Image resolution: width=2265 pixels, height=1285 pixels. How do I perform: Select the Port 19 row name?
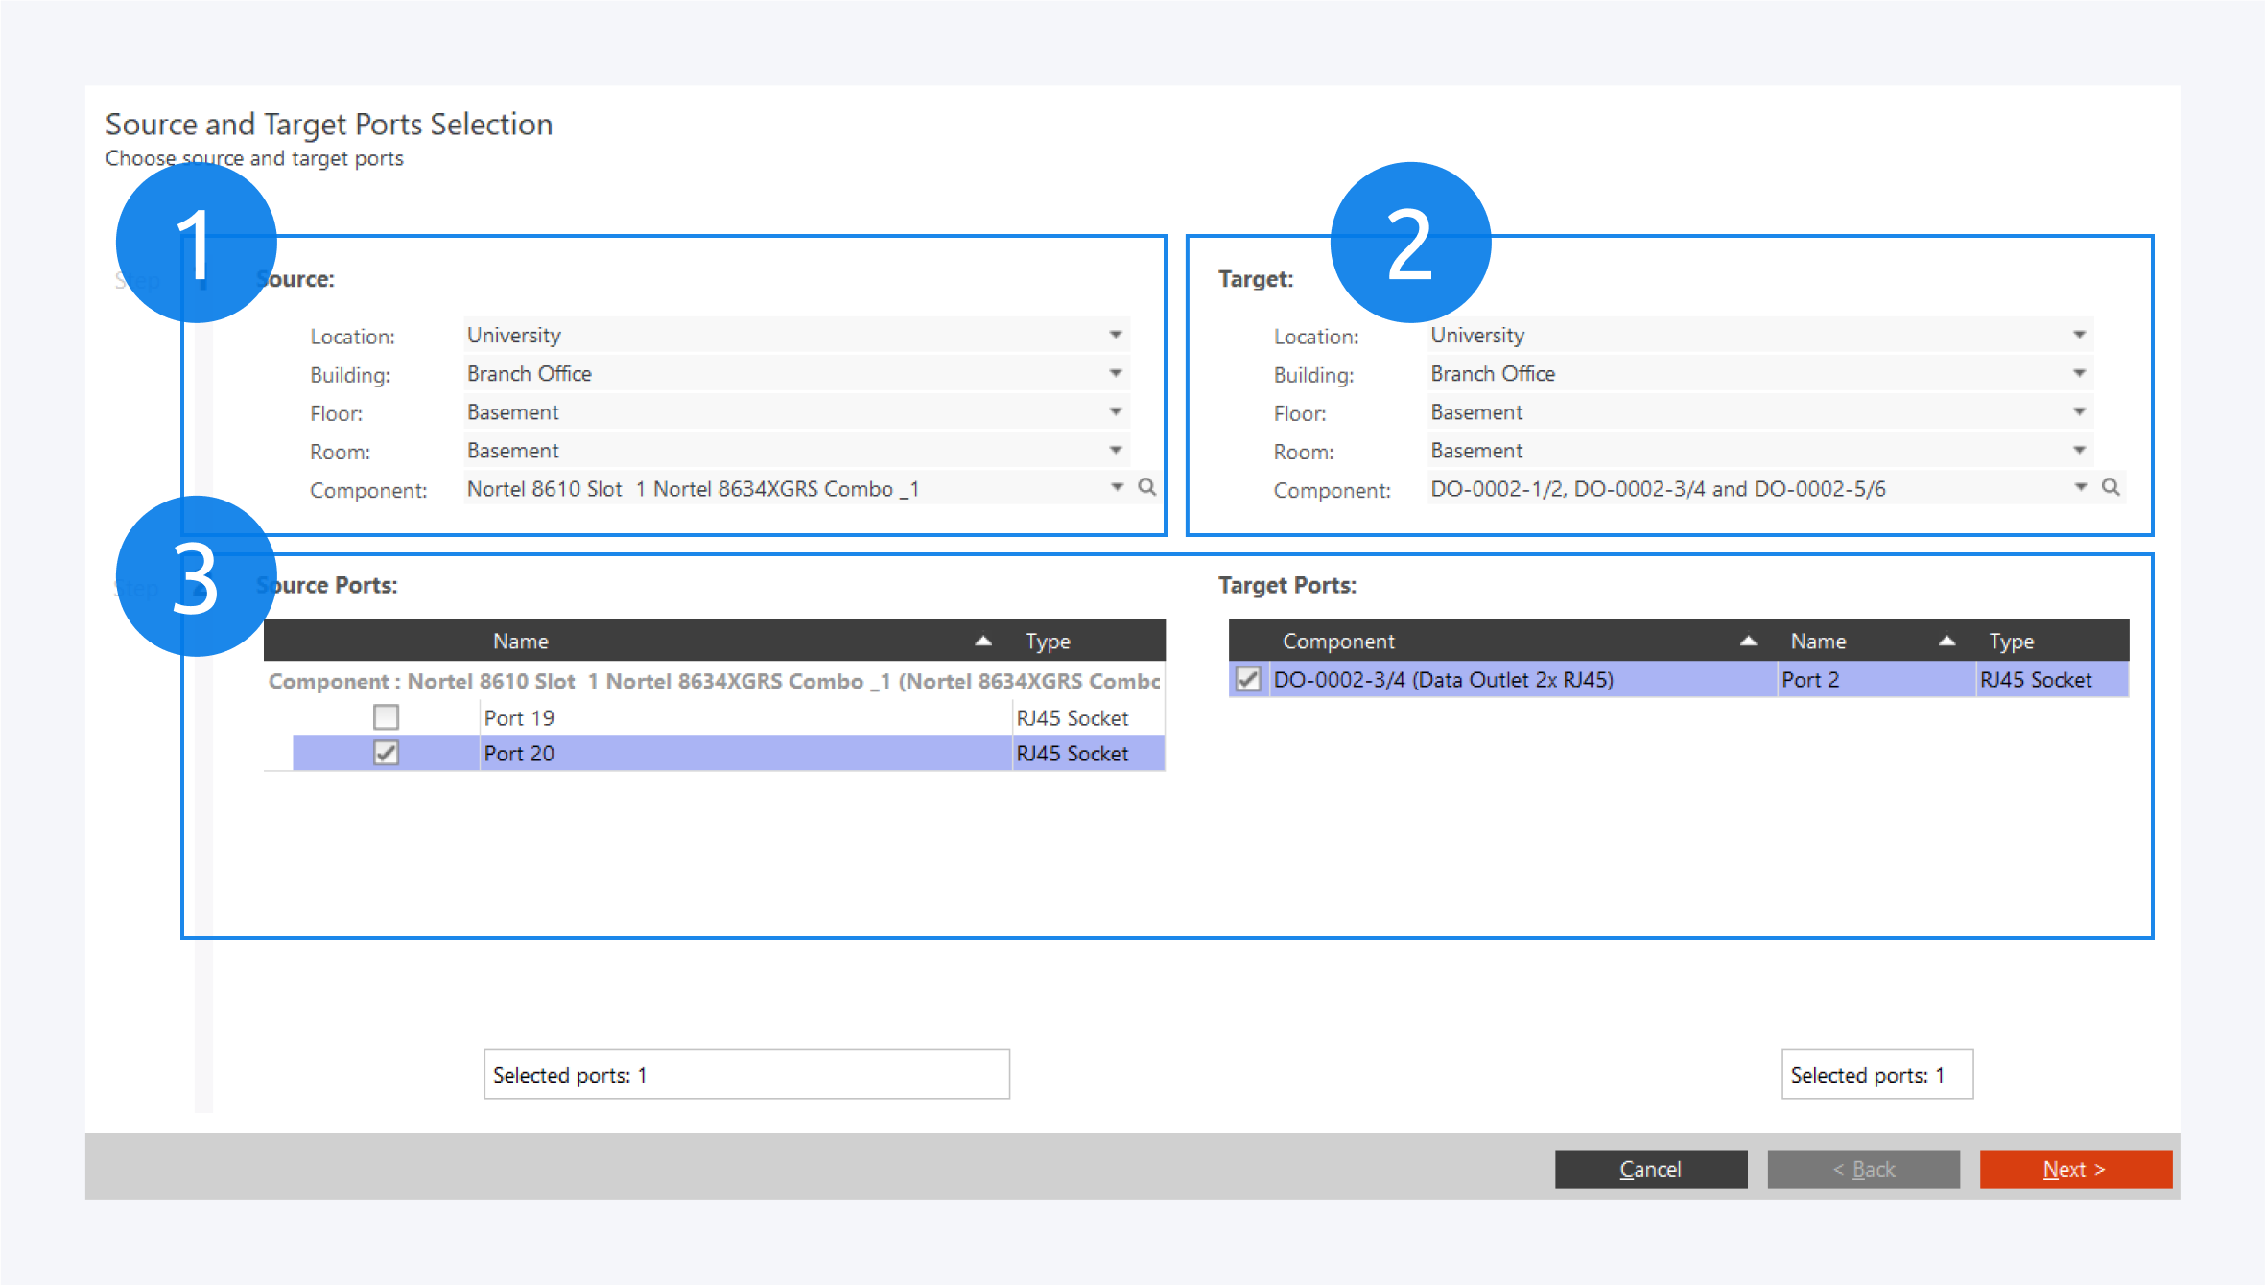[519, 717]
